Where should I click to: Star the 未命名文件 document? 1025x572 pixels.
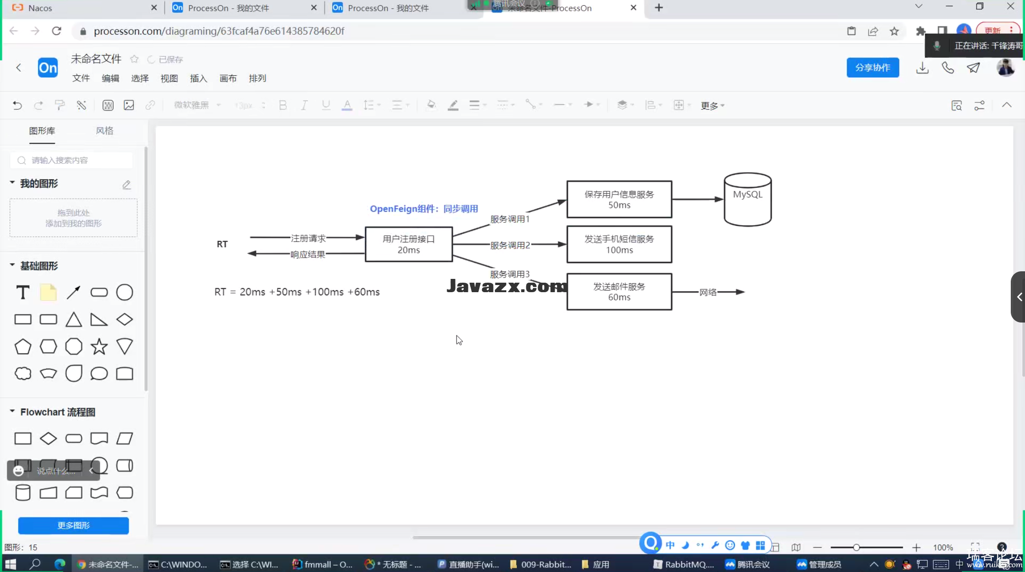(x=134, y=59)
